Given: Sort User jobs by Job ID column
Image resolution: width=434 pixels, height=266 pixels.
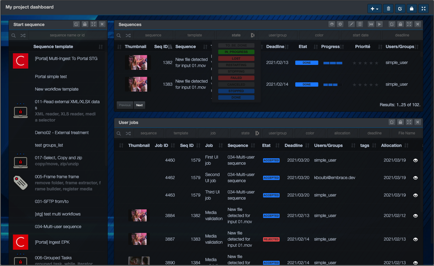Looking at the screenshot, I should [173, 146].
